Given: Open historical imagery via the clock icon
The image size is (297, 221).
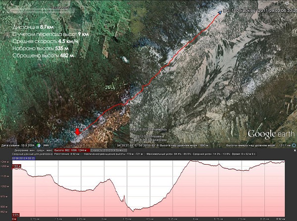Looking at the screenshot, I should coord(38,145).
